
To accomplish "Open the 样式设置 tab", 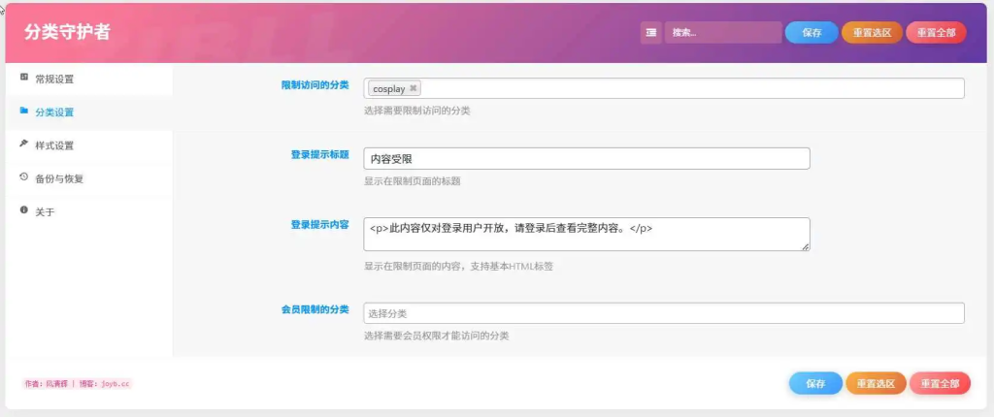I will point(88,145).
